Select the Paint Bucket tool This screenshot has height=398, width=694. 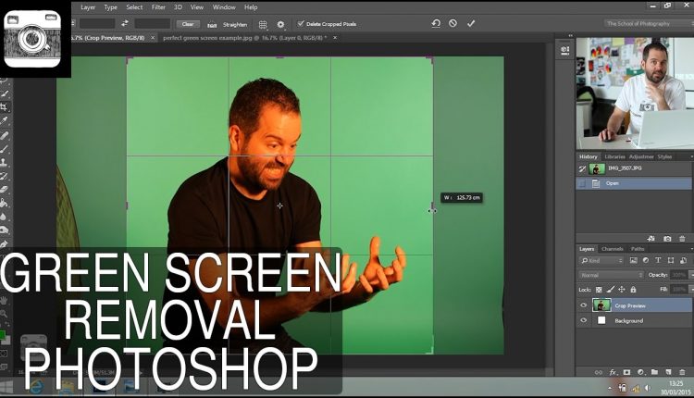point(4,204)
